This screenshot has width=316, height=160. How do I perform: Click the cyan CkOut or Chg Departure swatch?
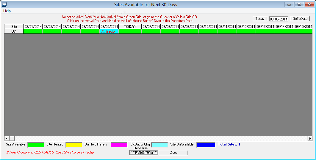pyautogui.click(x=159, y=145)
